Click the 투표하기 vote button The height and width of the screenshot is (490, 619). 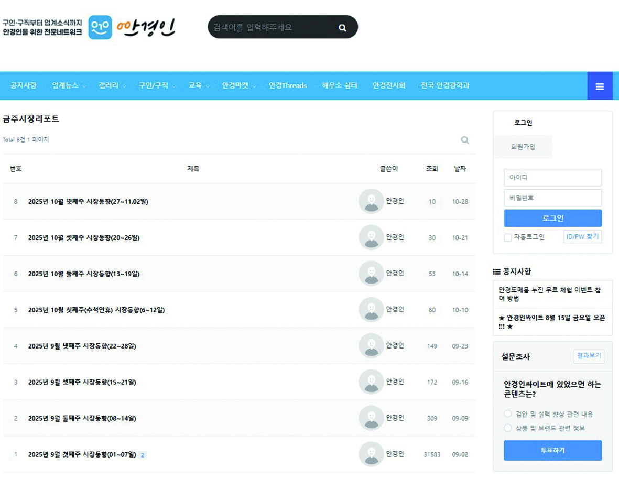(552, 450)
